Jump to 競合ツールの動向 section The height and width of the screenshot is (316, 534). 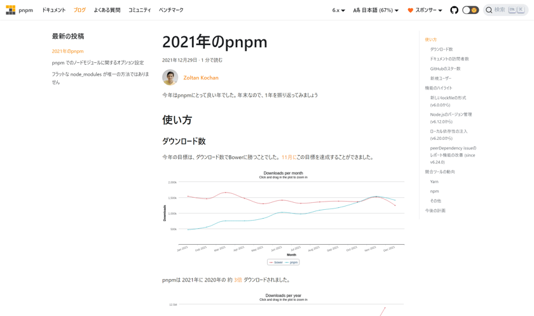[440, 172]
